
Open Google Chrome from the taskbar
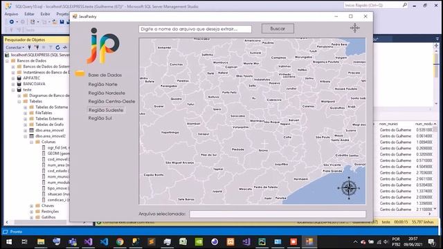tap(120, 242)
